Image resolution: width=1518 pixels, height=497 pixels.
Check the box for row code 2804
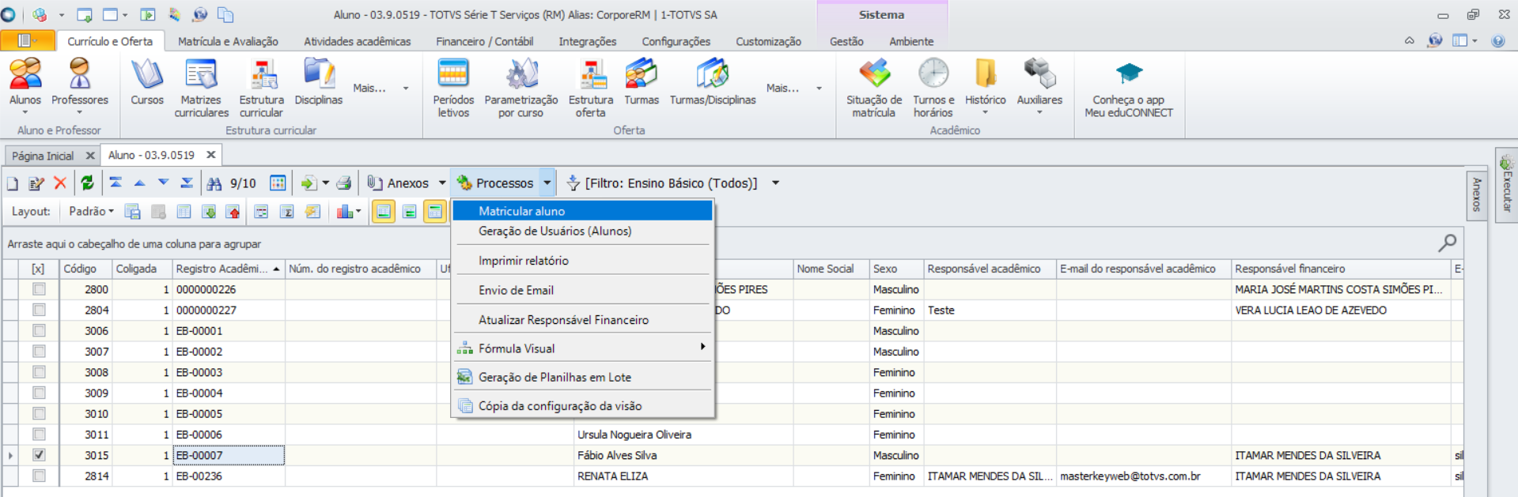coord(39,310)
